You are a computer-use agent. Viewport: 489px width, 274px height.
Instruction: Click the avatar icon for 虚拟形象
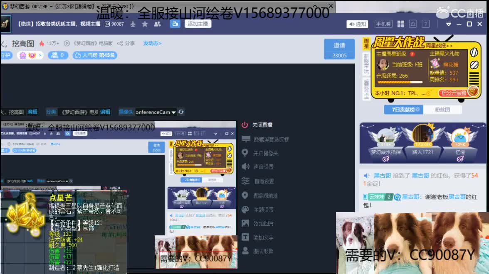pyautogui.click(x=245, y=251)
